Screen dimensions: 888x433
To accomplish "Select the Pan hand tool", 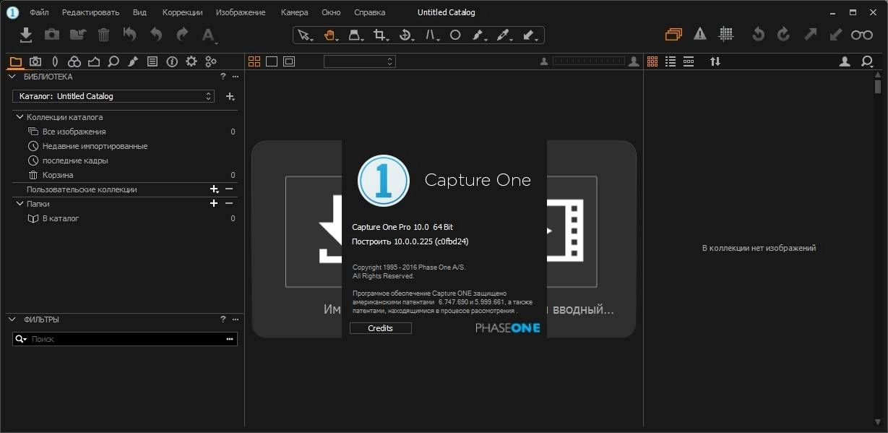I will click(329, 35).
